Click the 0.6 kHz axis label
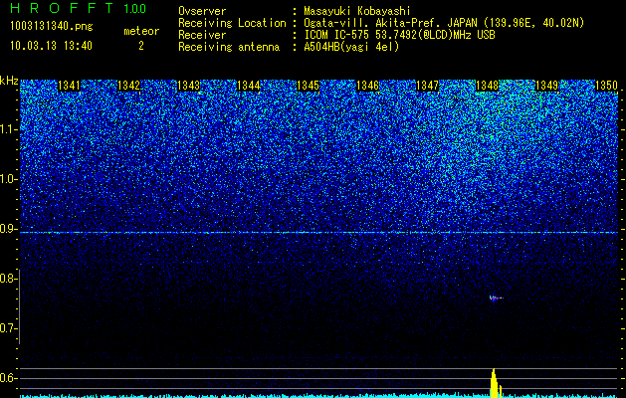 pyautogui.click(x=8, y=378)
